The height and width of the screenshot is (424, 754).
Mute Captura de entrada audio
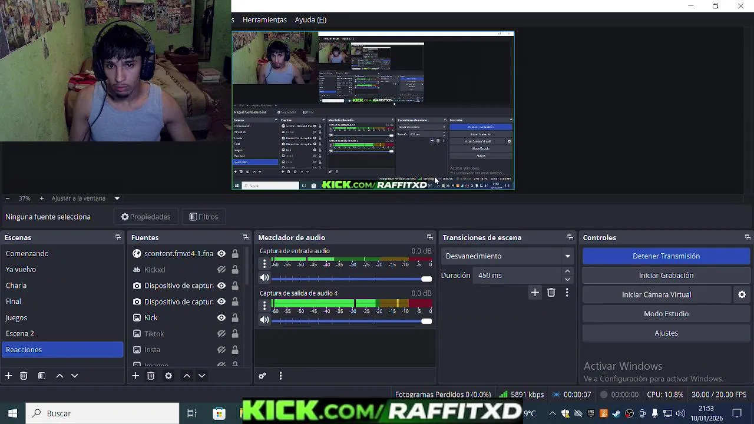click(x=264, y=277)
